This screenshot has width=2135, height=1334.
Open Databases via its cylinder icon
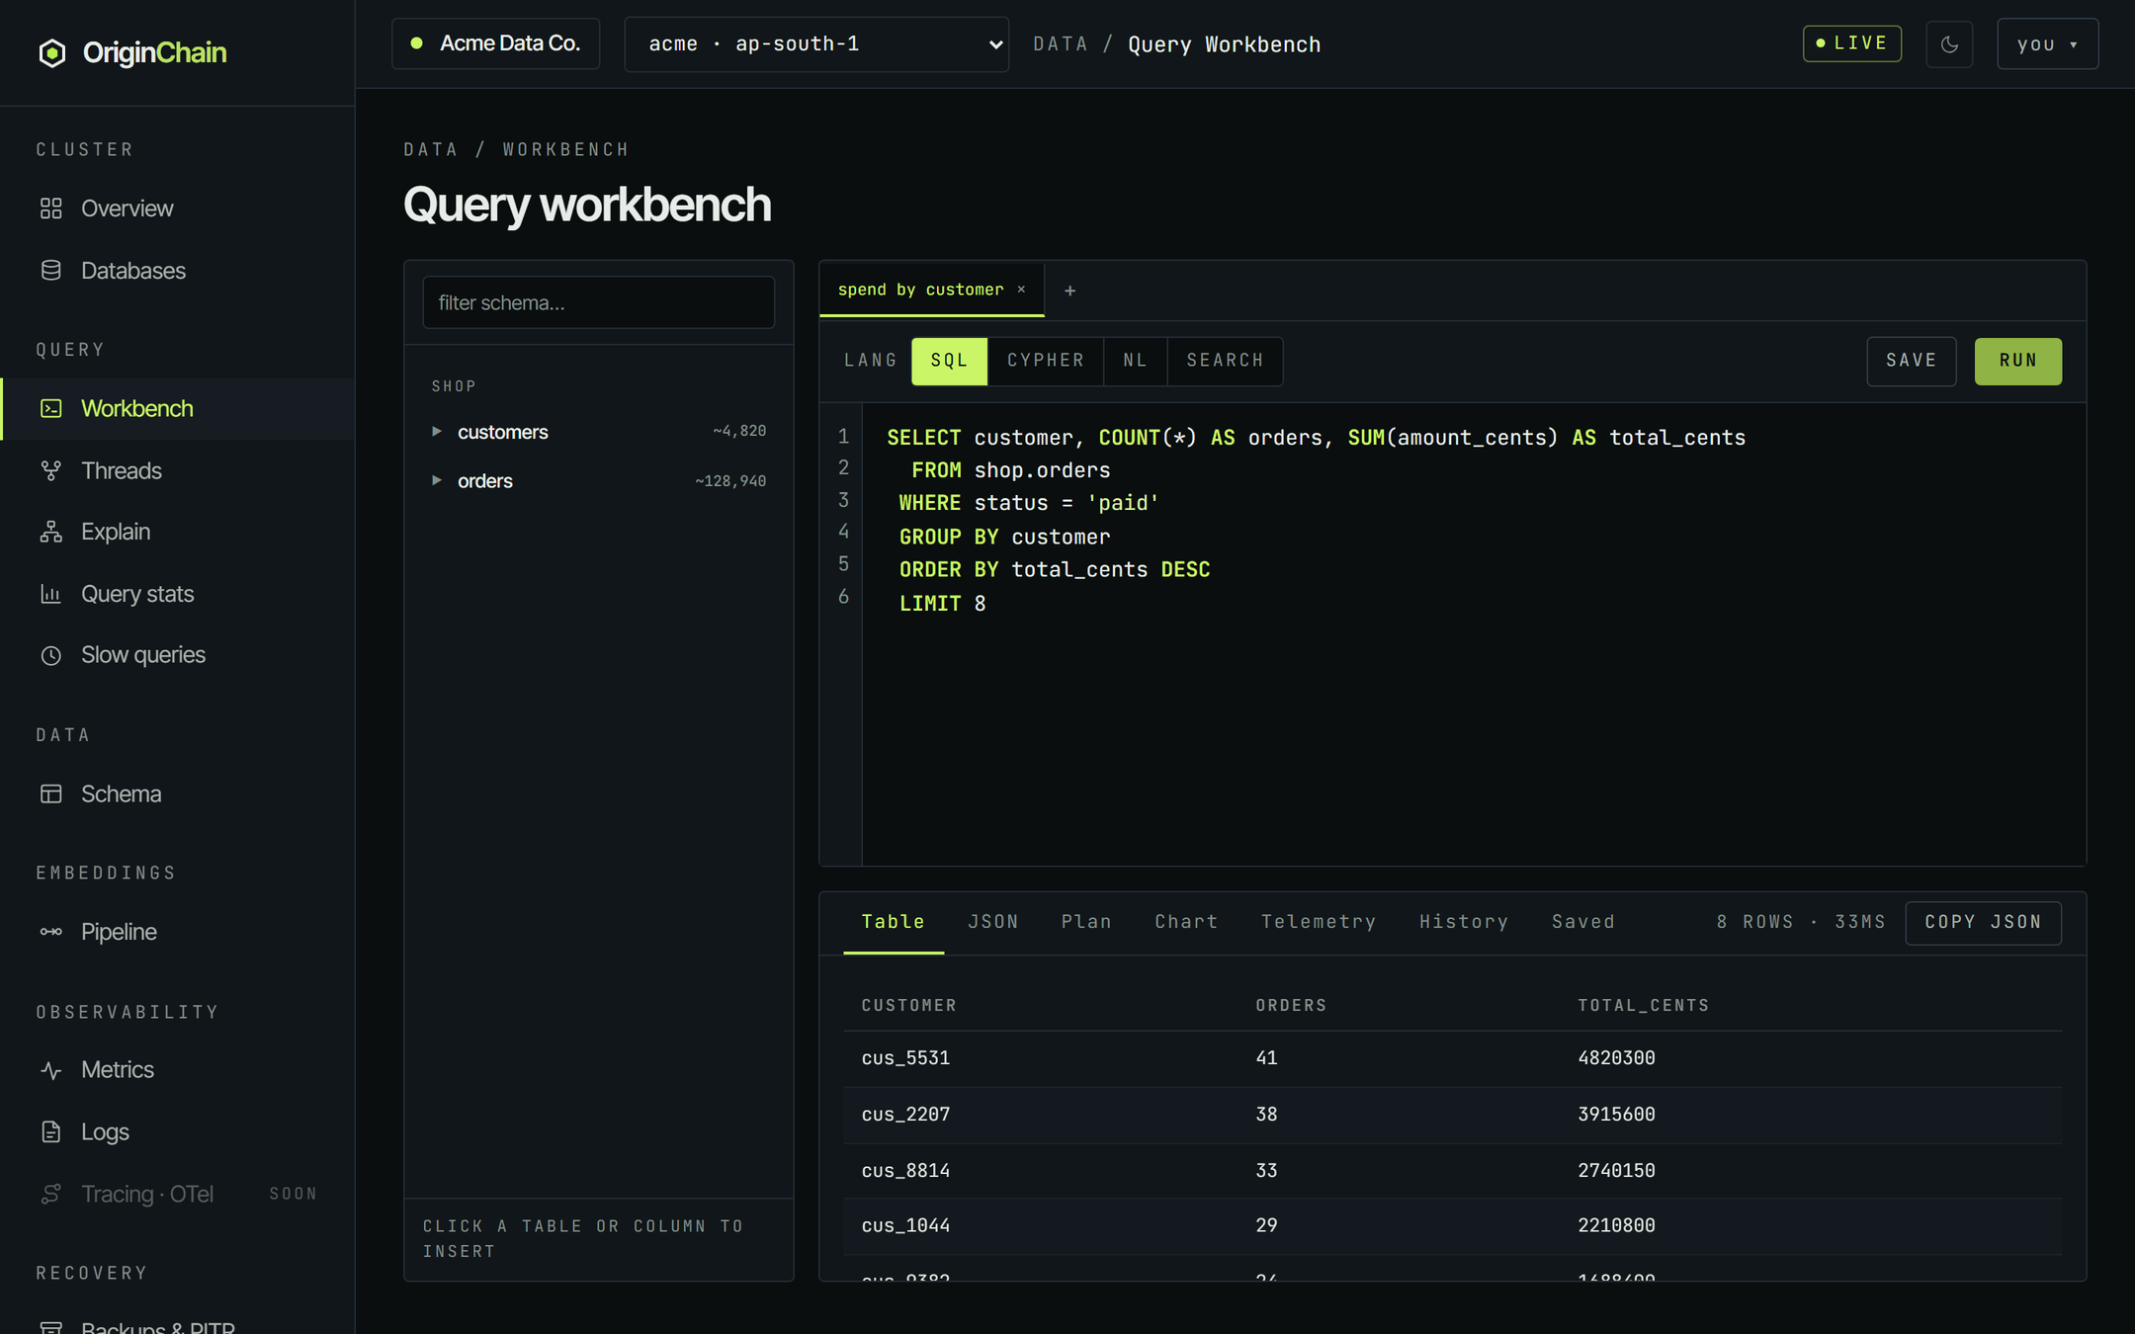[x=51, y=271]
